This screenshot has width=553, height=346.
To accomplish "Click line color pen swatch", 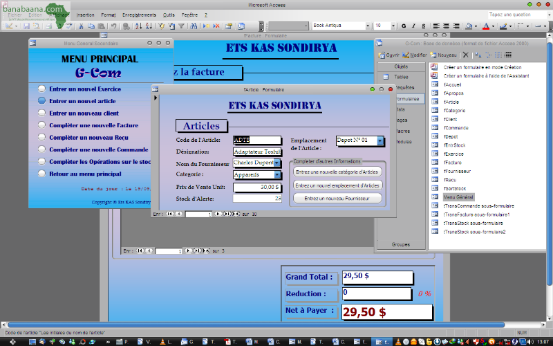I will click(x=503, y=26).
